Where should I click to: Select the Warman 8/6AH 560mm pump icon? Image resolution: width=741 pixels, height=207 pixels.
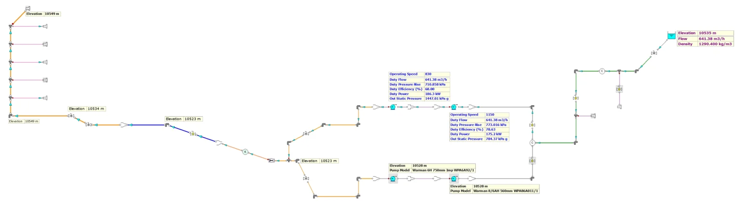(x=453, y=179)
